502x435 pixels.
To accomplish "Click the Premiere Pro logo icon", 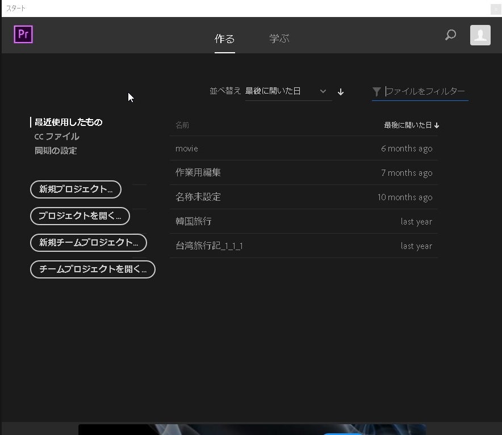I will (23, 35).
